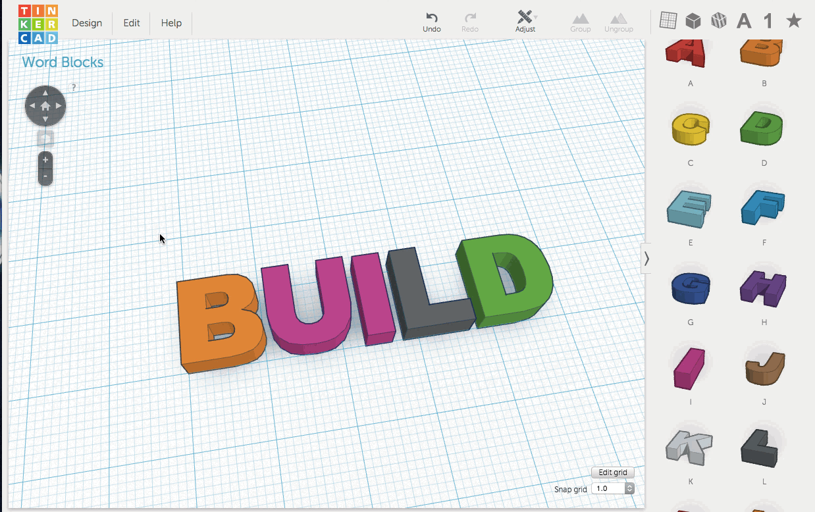Click the Tinkercad logo

[38, 24]
